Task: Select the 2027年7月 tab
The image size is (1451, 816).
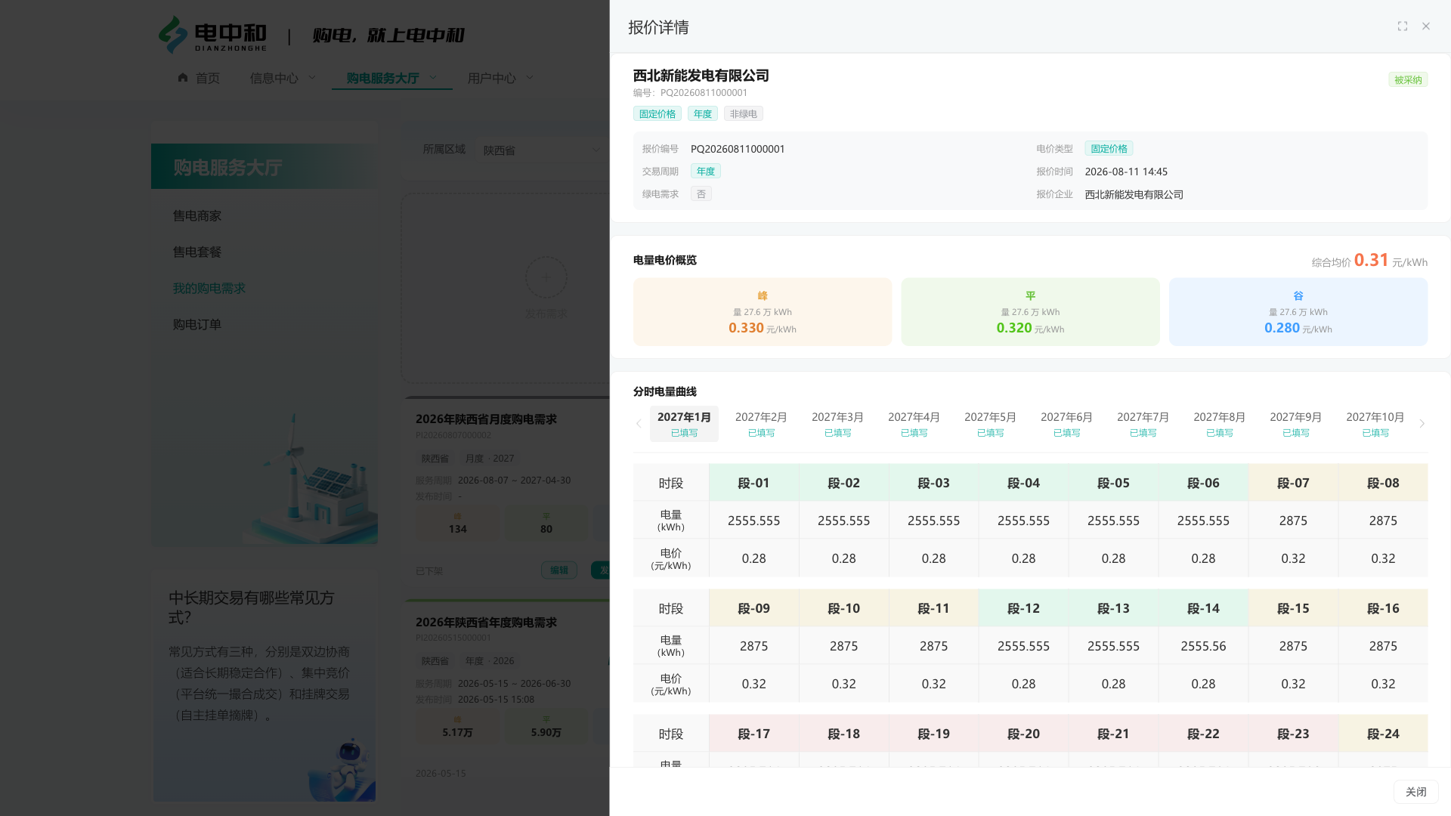Action: click(1143, 424)
